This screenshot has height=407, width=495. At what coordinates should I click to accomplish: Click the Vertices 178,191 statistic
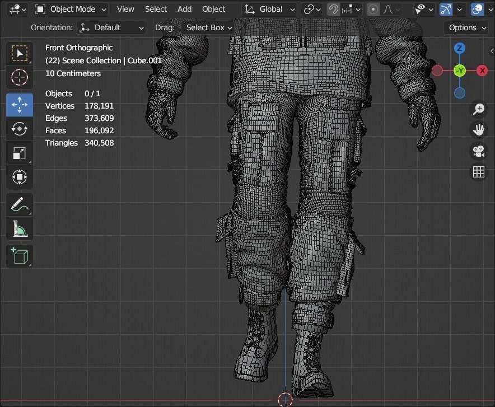80,106
